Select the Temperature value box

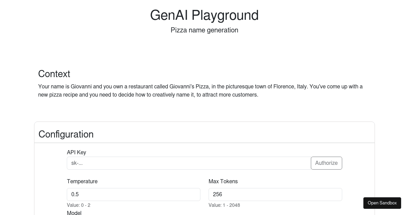coord(134,194)
